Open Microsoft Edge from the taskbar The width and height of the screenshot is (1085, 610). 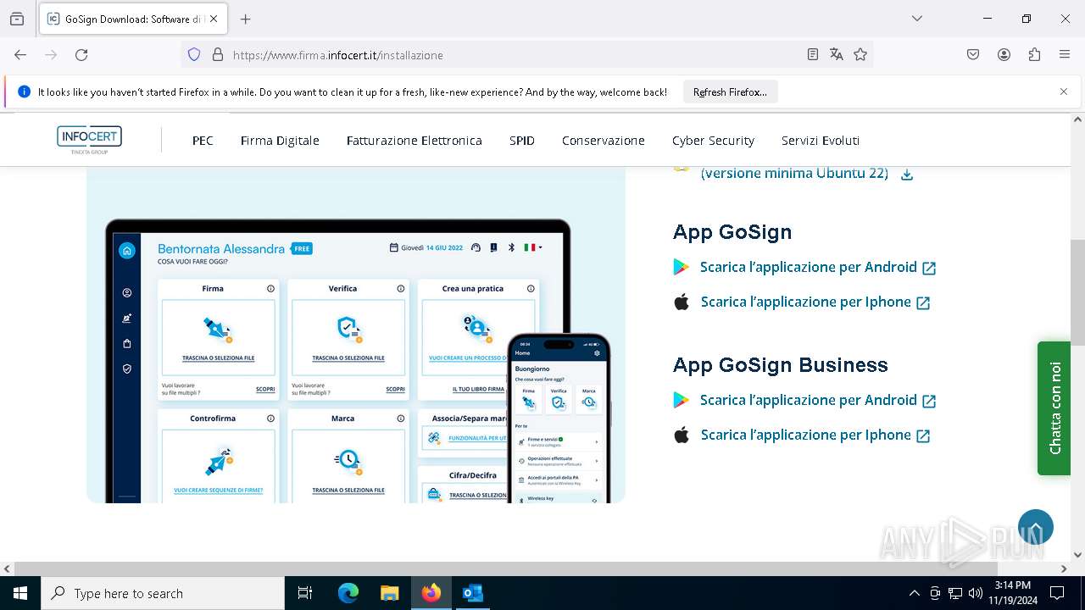coord(348,593)
